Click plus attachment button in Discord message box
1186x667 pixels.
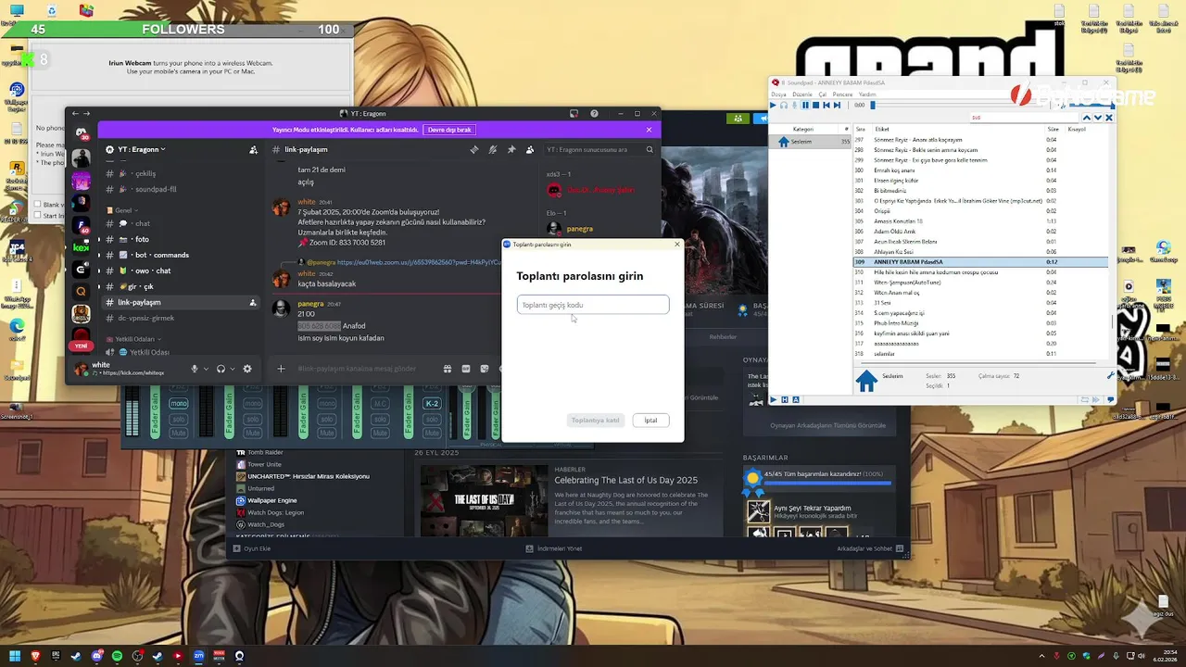pyautogui.click(x=281, y=369)
